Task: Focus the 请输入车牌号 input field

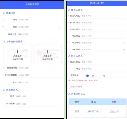Action: coord(97,87)
